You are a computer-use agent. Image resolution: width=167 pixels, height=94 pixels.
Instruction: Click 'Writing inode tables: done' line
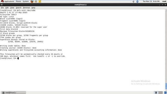click(13, 46)
